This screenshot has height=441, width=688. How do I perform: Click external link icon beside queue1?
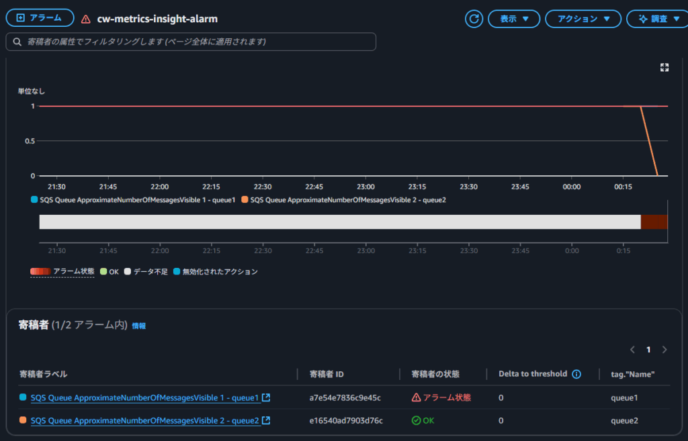click(266, 397)
